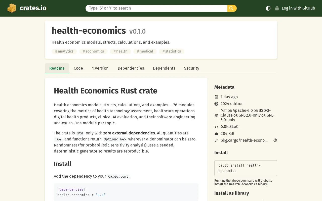Click the license scales icon

(x=216, y=115)
